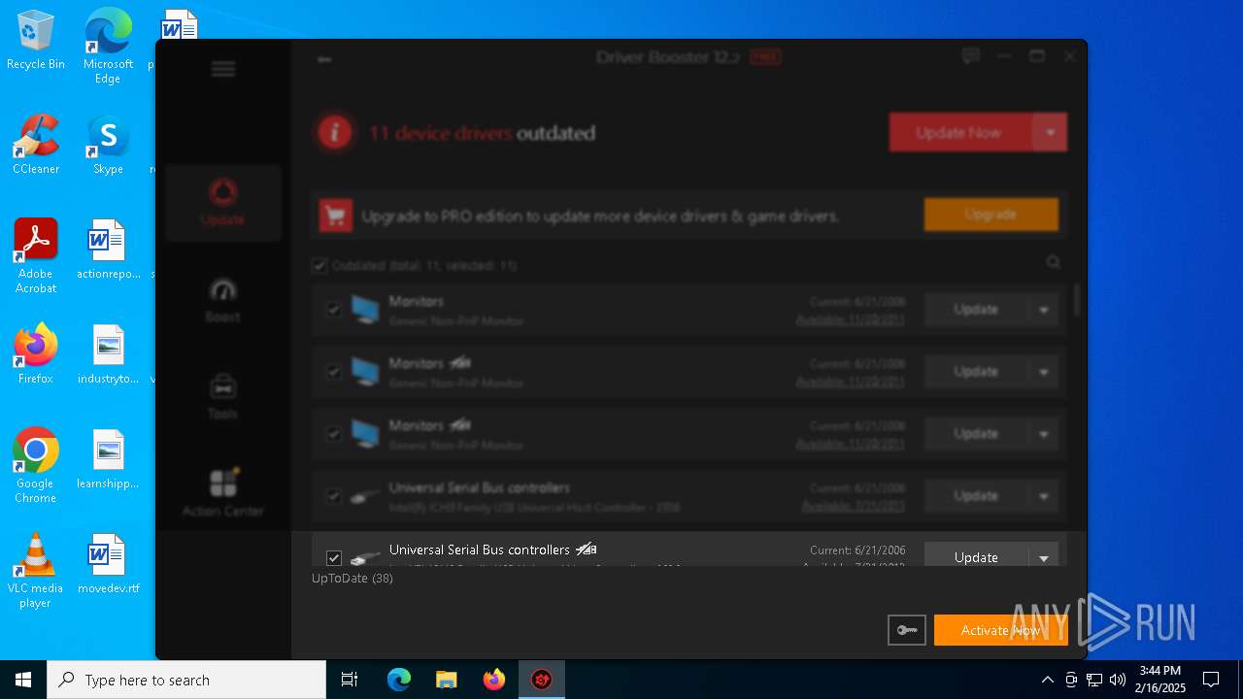Uncheck the third Monitors row checkbox

pyautogui.click(x=334, y=434)
